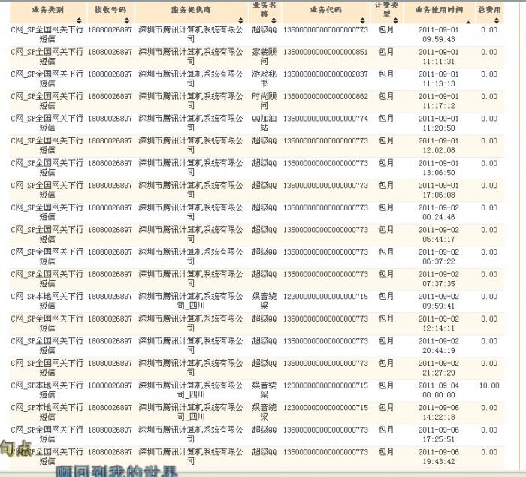Click the 业务类别 header label

(47, 10)
